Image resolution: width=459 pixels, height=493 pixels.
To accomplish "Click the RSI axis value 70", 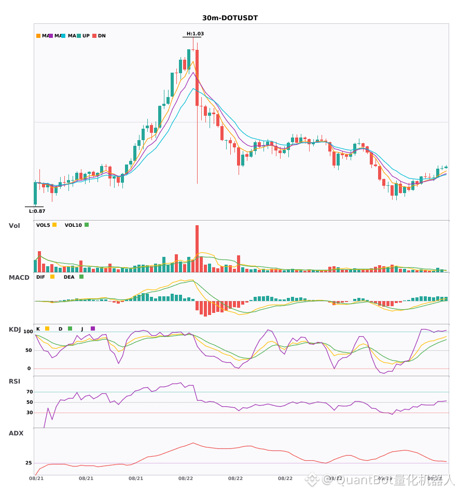I will 30,392.
